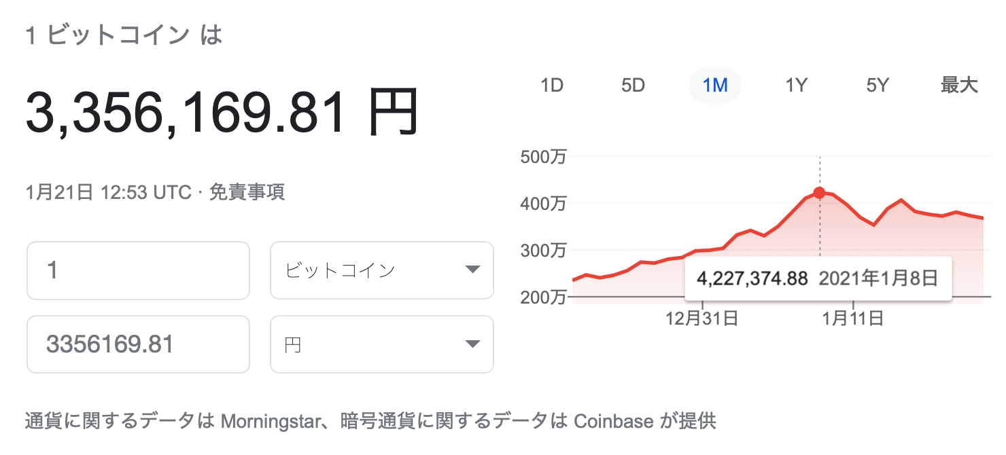Focus the bitcoin amount field showing 1
The width and height of the screenshot is (1006, 455).
click(x=138, y=270)
